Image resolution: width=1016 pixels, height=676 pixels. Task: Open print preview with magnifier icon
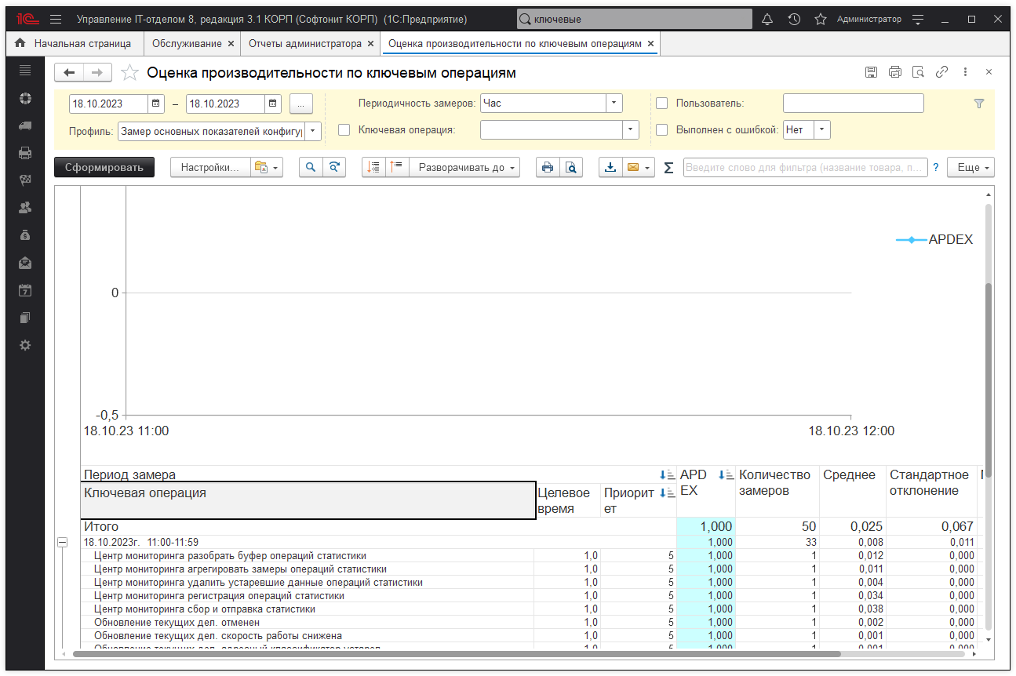click(571, 168)
